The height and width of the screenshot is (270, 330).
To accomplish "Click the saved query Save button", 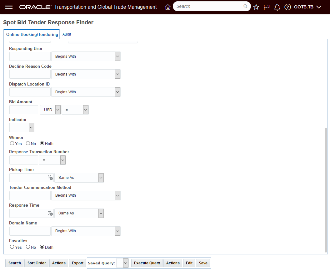I will coord(203,263).
